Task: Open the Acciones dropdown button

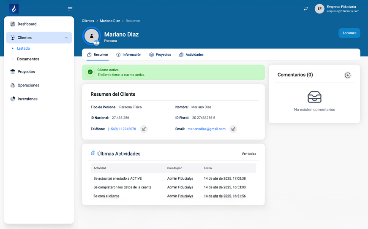Action: 349,33
